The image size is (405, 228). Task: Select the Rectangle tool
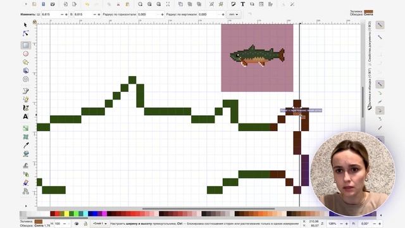(25, 45)
